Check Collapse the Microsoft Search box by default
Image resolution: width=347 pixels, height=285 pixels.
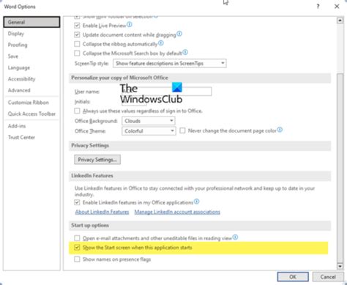point(77,53)
